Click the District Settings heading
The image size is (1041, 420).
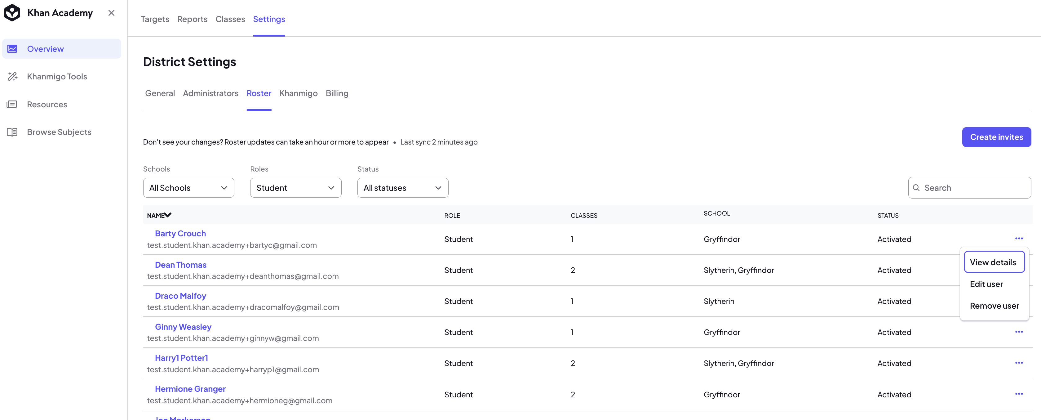[x=189, y=62]
